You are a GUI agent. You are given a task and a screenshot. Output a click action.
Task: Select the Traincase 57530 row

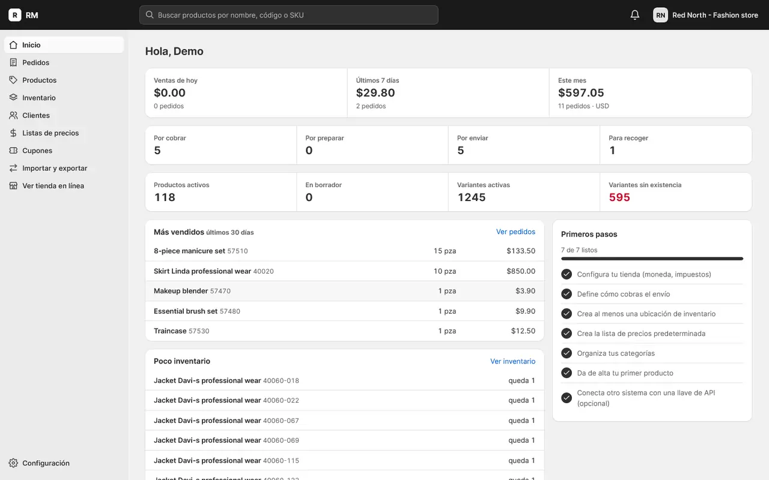(345, 331)
